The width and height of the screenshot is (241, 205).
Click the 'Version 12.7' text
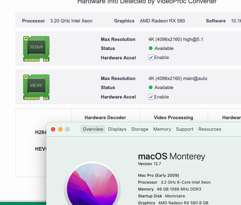coord(149,164)
